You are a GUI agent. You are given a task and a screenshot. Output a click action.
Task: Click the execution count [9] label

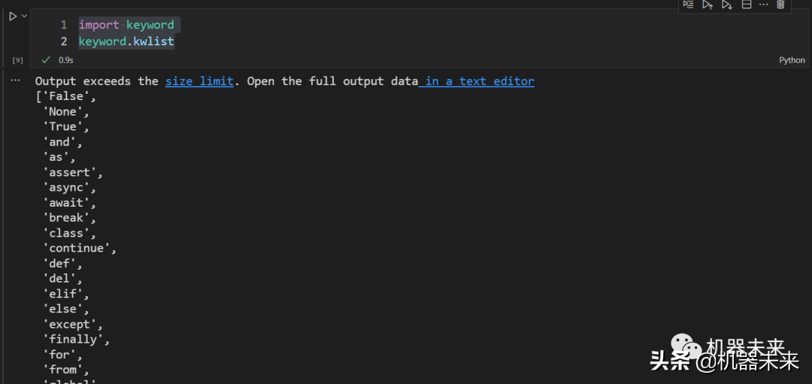point(17,60)
